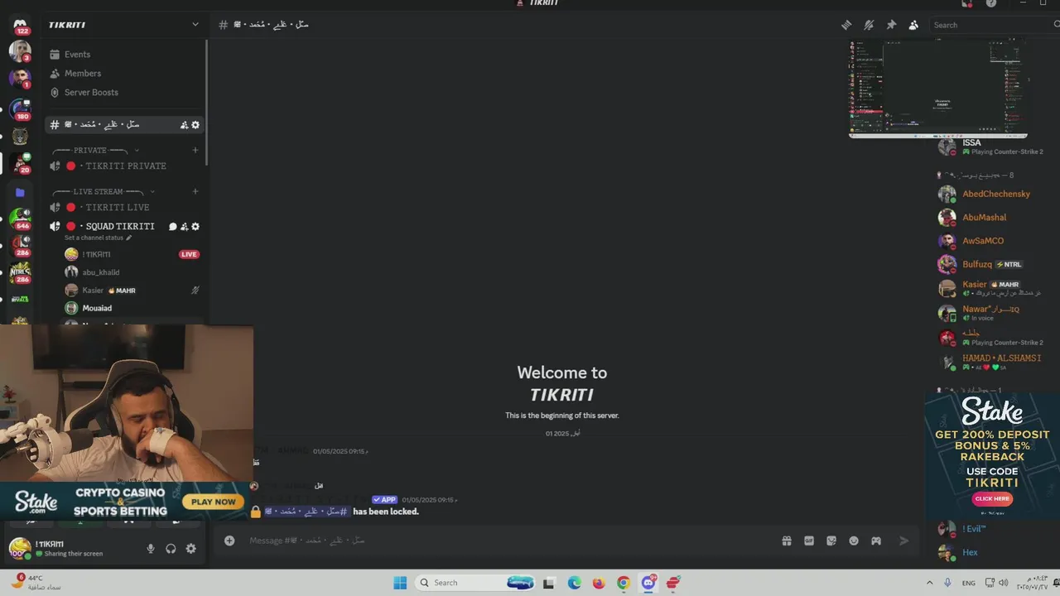This screenshot has height=596, width=1060.
Task: Open Google Chrome from the taskbar
Action: pyautogui.click(x=624, y=583)
